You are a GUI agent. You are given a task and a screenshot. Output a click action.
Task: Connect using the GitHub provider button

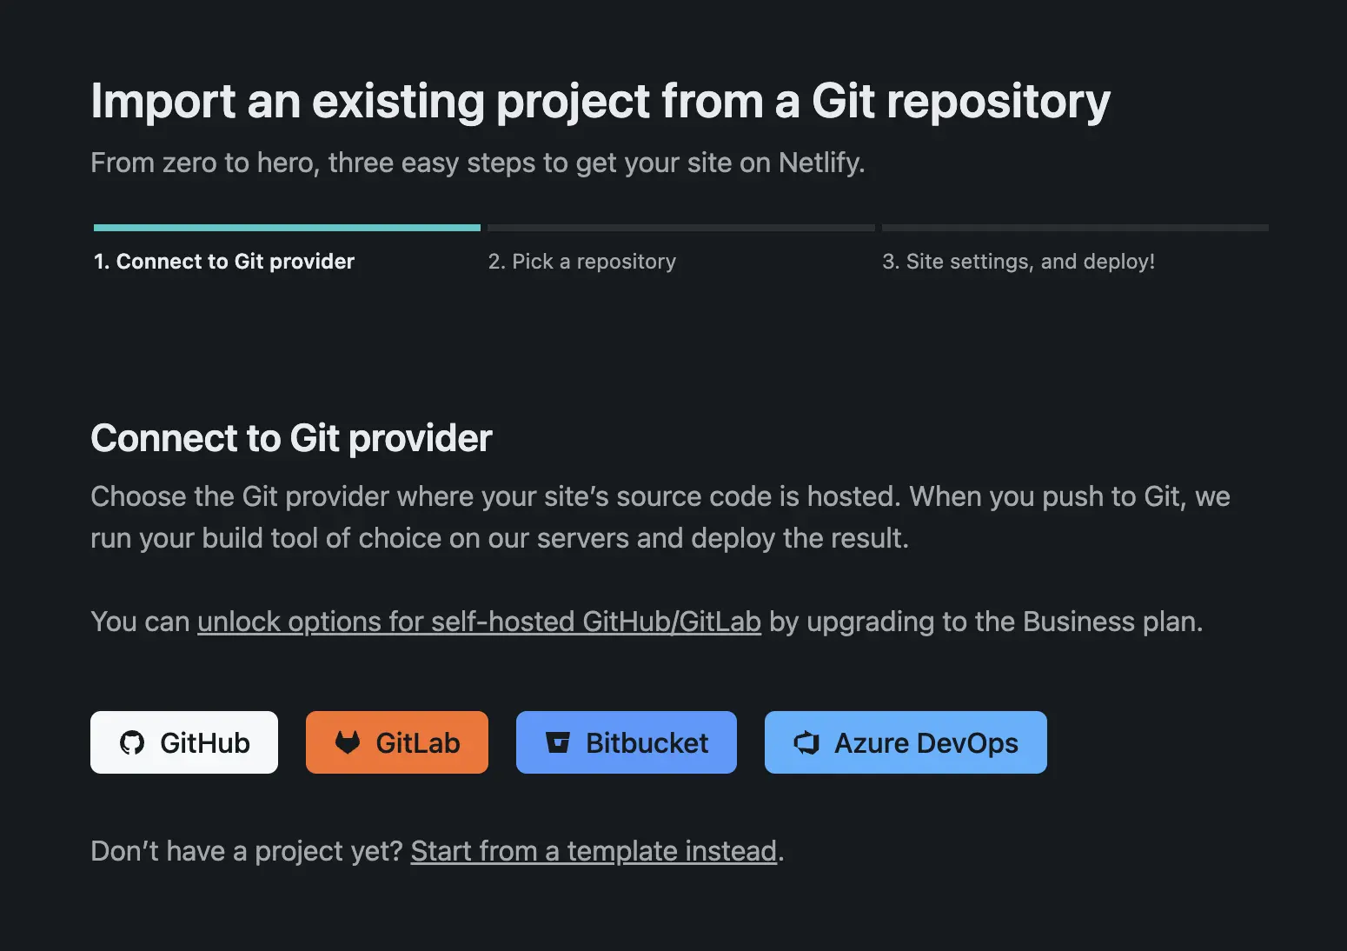[x=183, y=742]
